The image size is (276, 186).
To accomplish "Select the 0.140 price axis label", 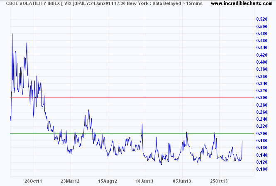I will [x=262, y=155].
